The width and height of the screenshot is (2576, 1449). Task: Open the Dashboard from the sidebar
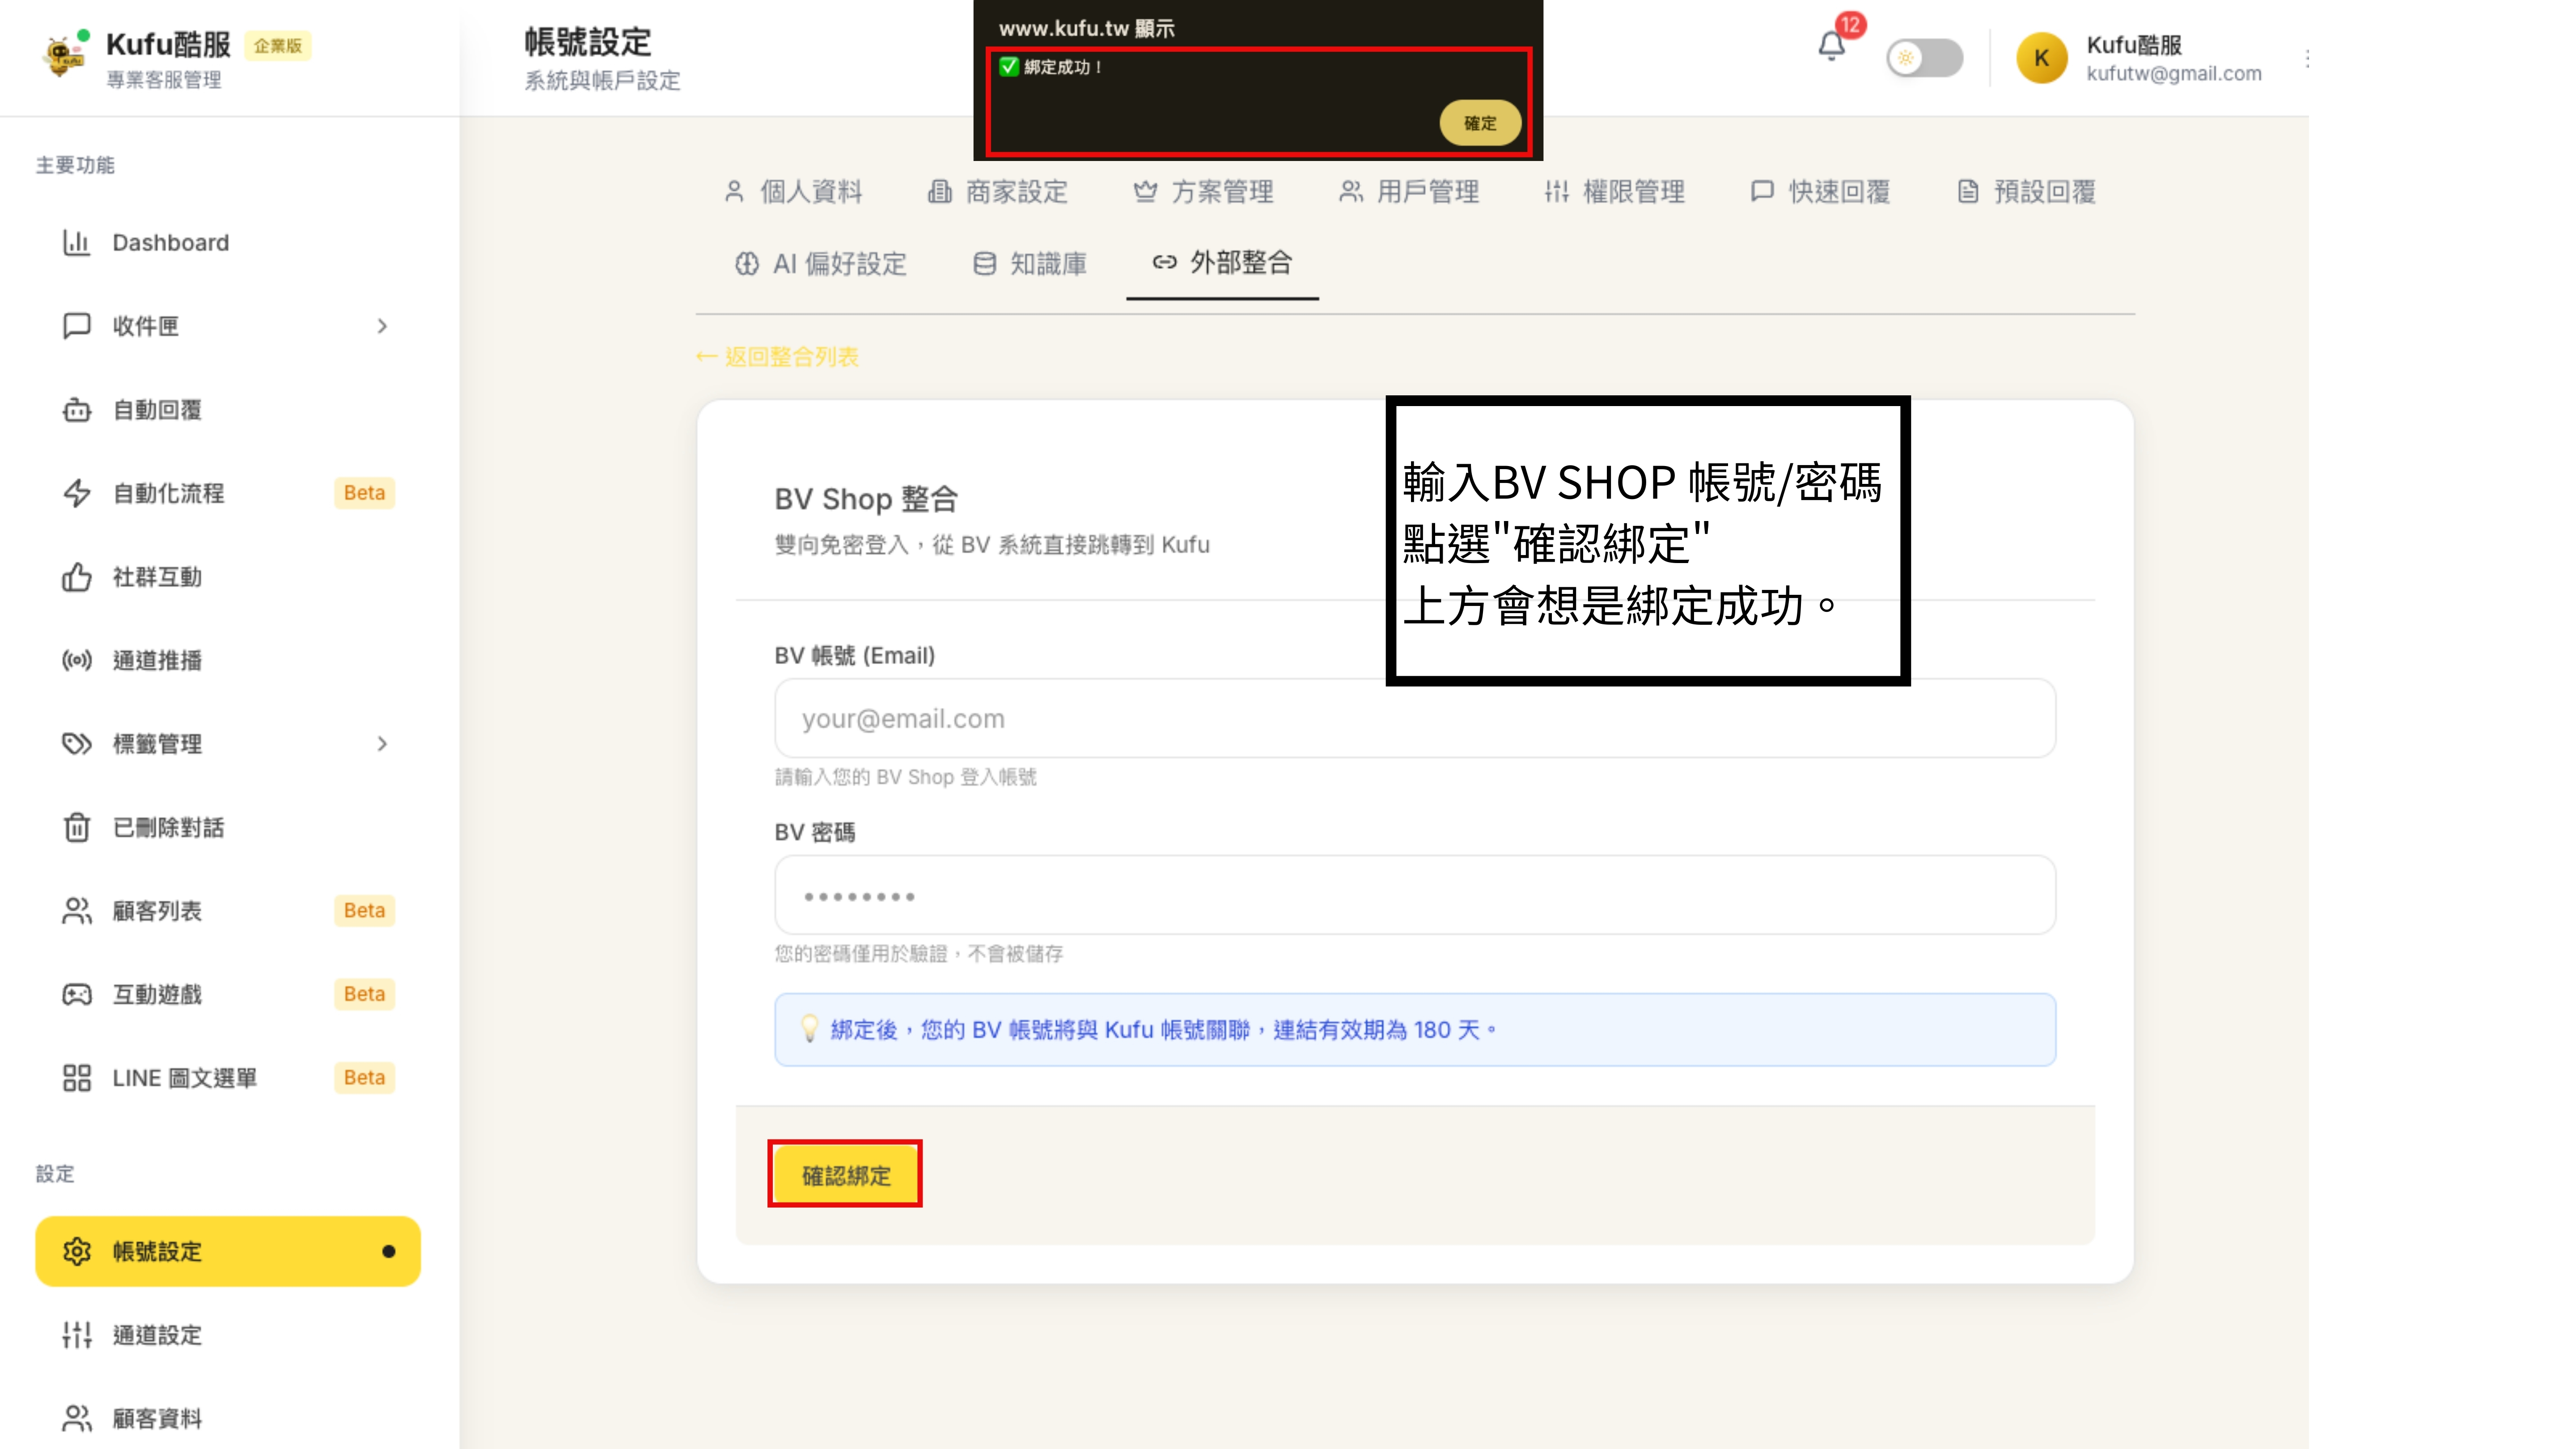pyautogui.click(x=170, y=242)
